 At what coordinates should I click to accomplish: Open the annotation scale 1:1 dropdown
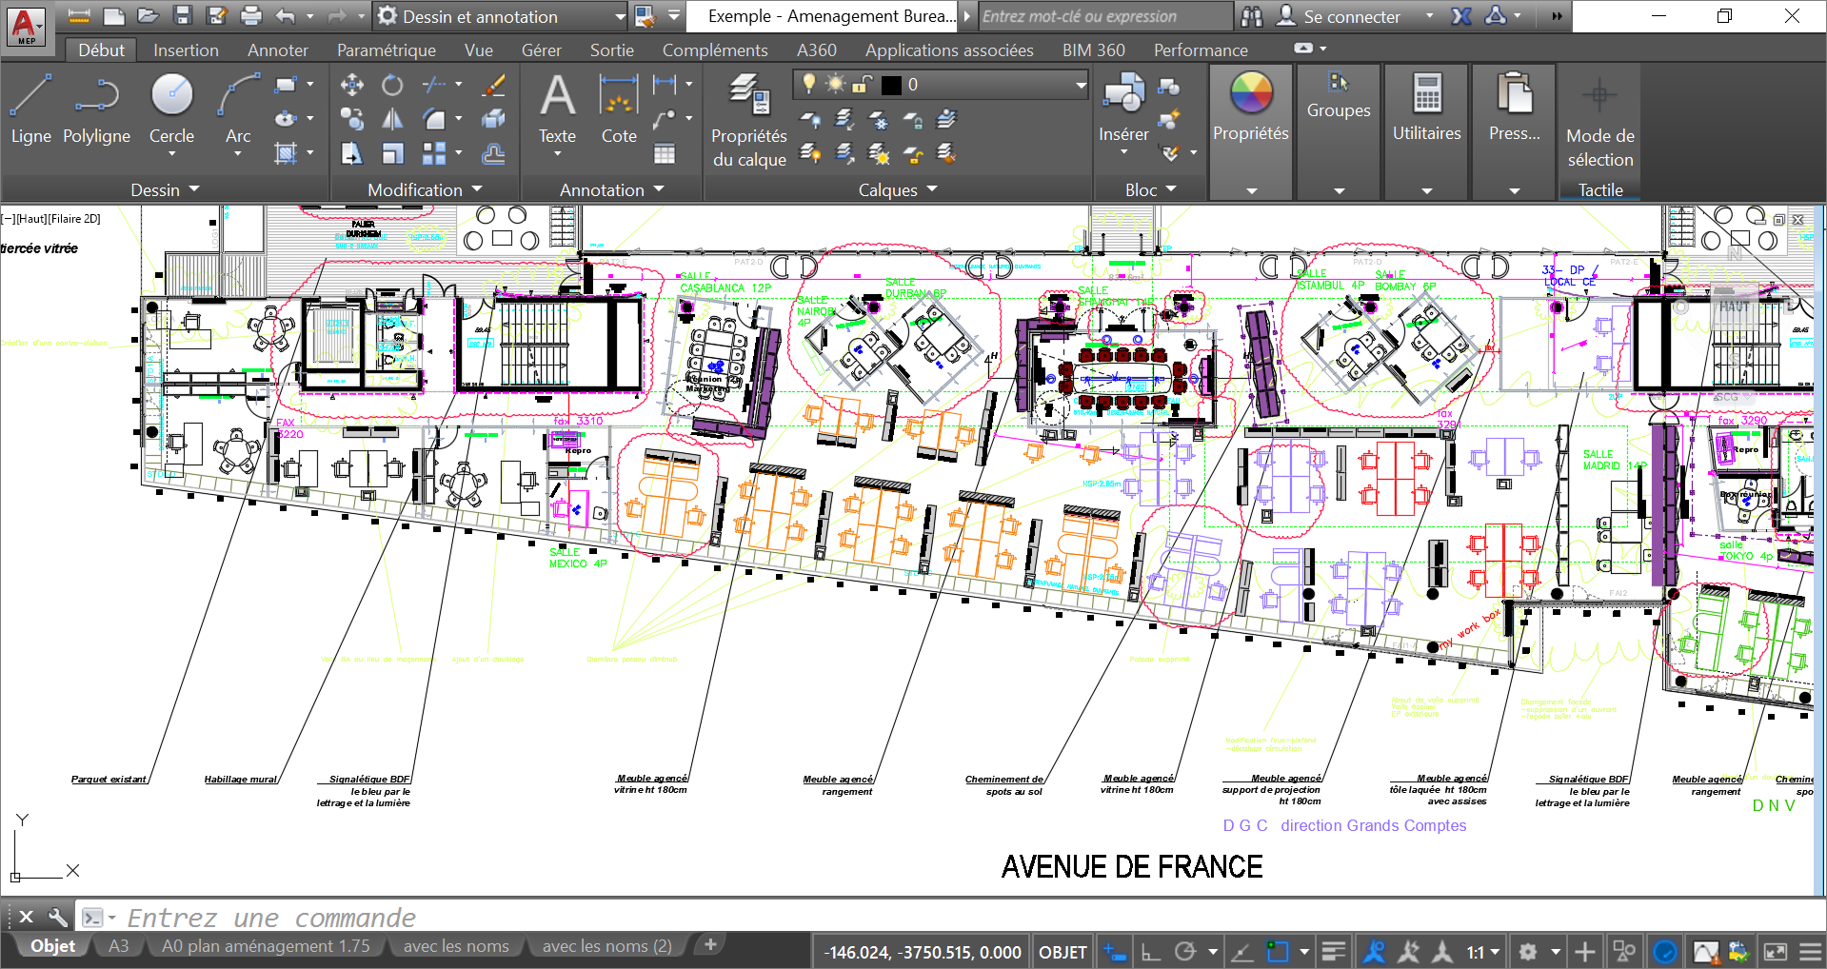1483,952
